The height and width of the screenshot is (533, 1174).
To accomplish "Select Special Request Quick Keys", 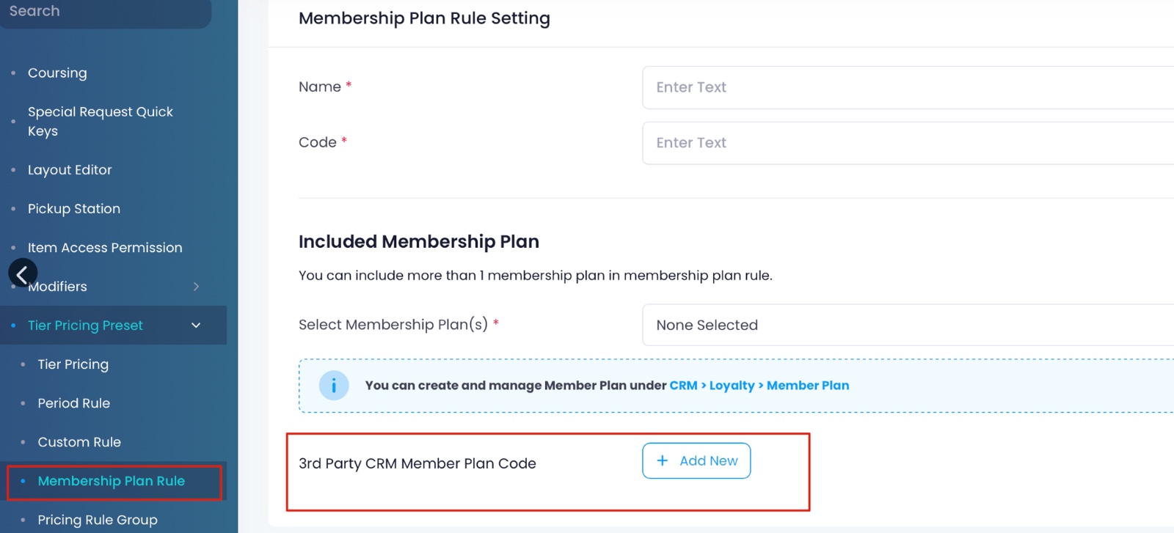I will click(101, 121).
